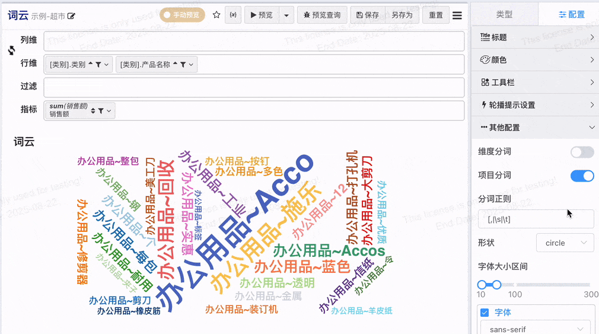
Task: Open dropdown on [类别].产品名称 chip
Action: 191,65
